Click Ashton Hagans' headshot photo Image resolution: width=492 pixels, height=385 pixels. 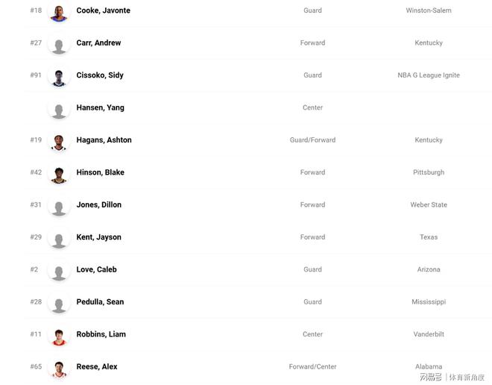(59, 140)
